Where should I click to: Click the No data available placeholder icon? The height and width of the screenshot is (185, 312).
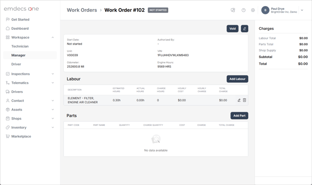(x=156, y=139)
